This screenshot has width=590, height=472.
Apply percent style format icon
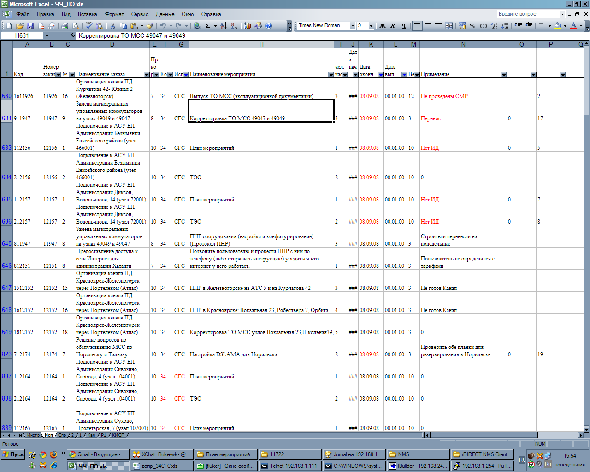(x=472, y=26)
